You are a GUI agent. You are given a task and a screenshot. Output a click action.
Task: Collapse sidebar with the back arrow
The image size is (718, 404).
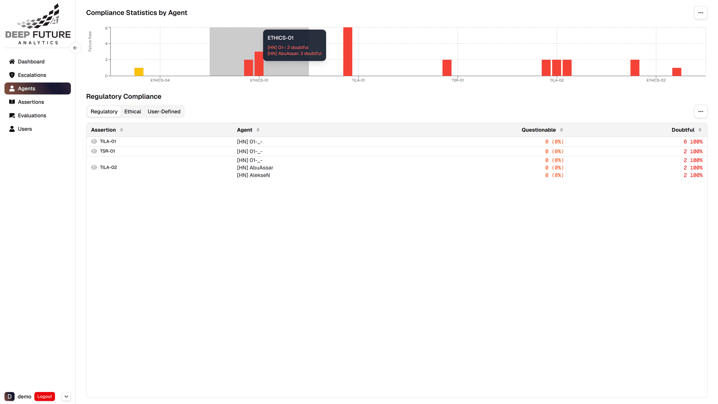[75, 48]
